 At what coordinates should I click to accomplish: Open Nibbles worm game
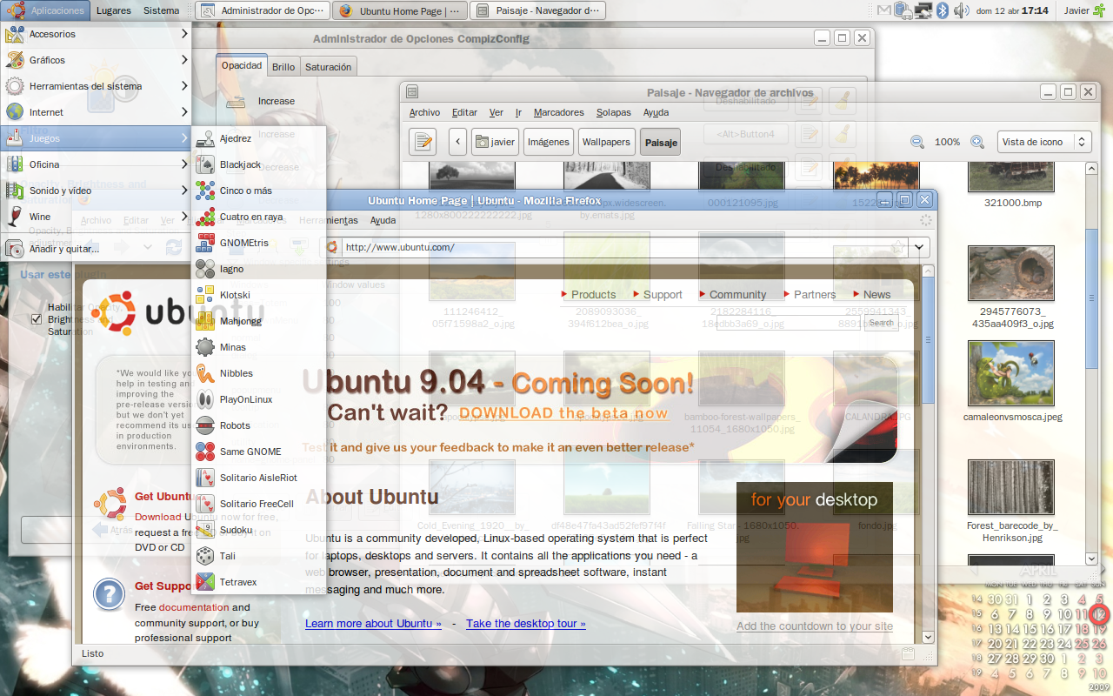(258, 373)
